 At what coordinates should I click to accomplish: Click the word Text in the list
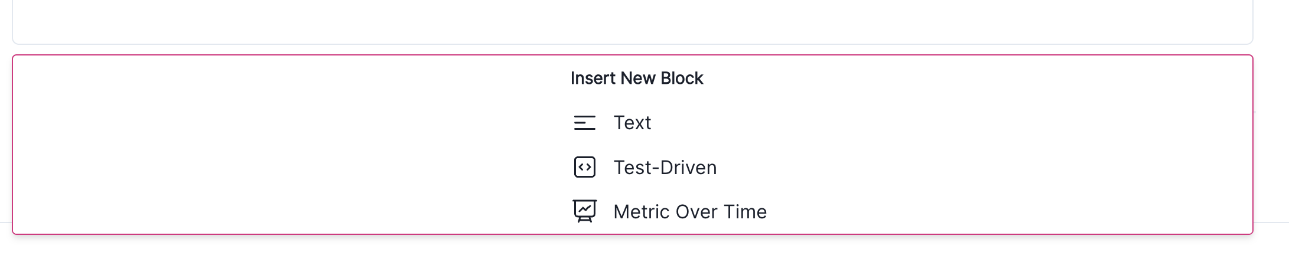point(632,123)
